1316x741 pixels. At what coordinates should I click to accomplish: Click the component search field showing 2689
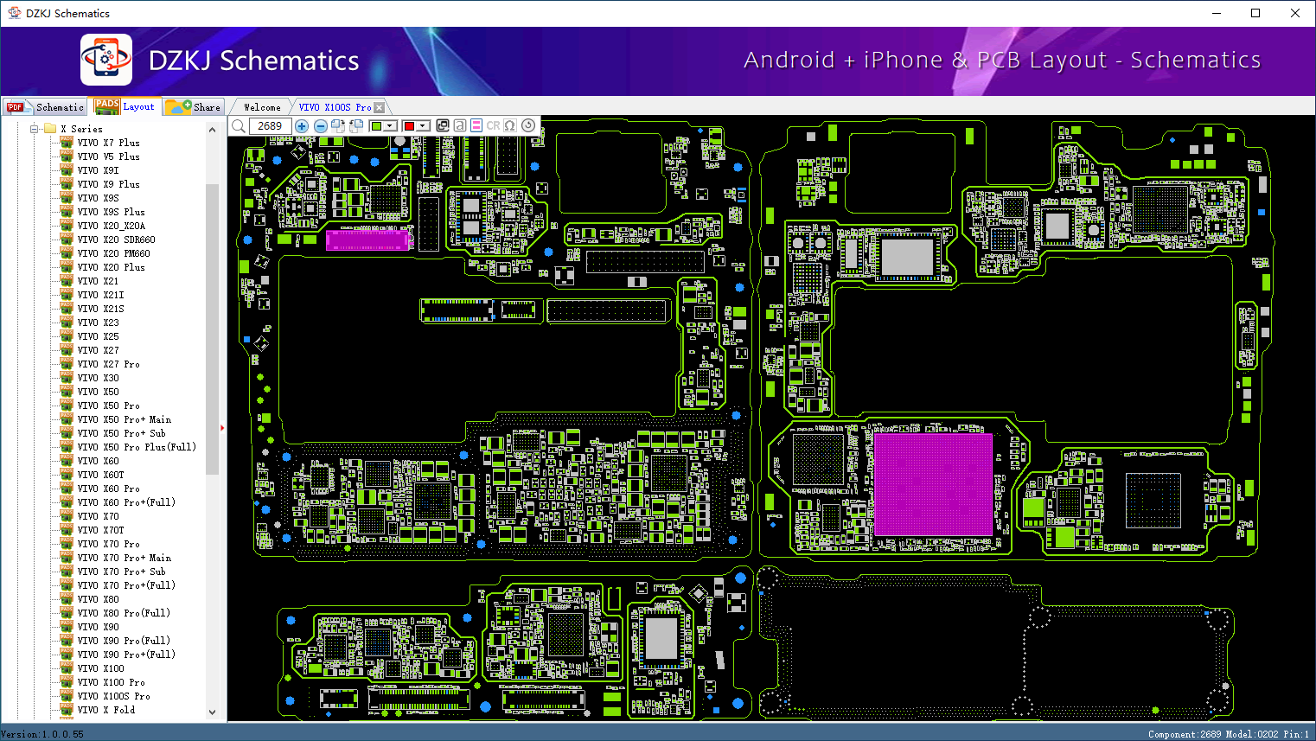coord(270,126)
